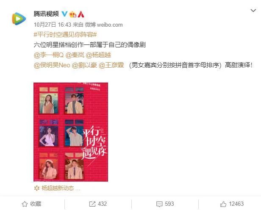The height and width of the screenshot is (210, 261).
Task: Open mention @刘以豪
Action: 84,65
